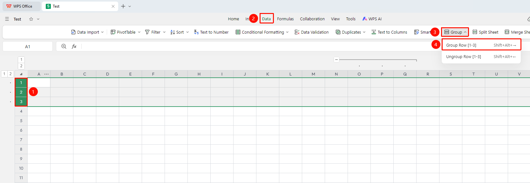530x183 pixels.
Task: Convert Text to Number
Action: [x=211, y=32]
